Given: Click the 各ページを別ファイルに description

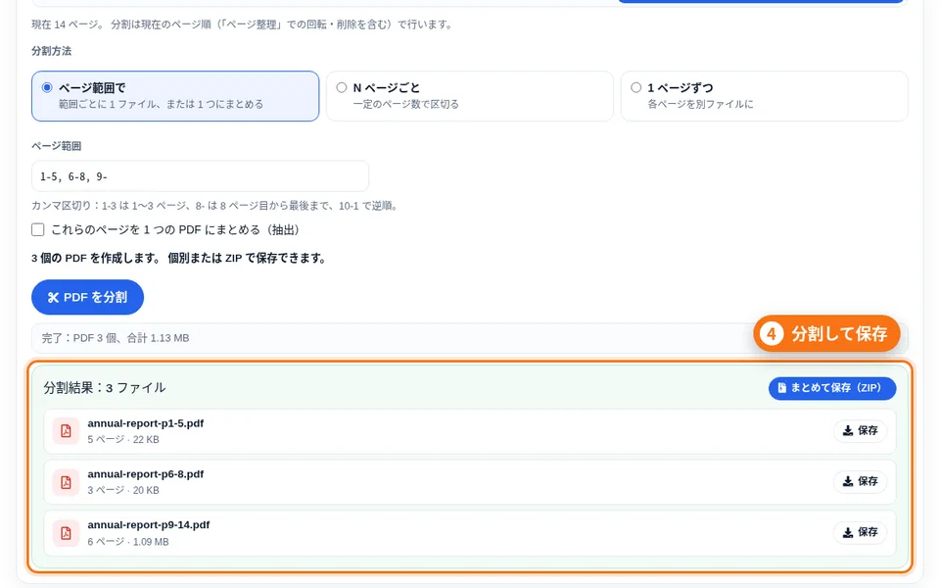Looking at the screenshot, I should pos(700,104).
